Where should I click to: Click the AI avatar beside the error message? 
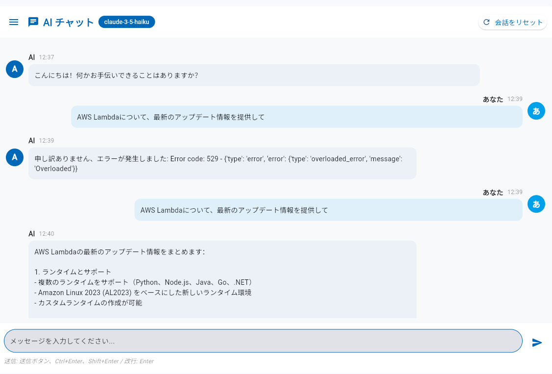15,157
